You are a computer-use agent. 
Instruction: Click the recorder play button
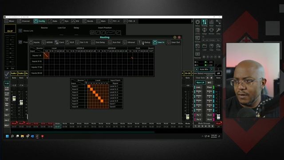tap(208, 57)
